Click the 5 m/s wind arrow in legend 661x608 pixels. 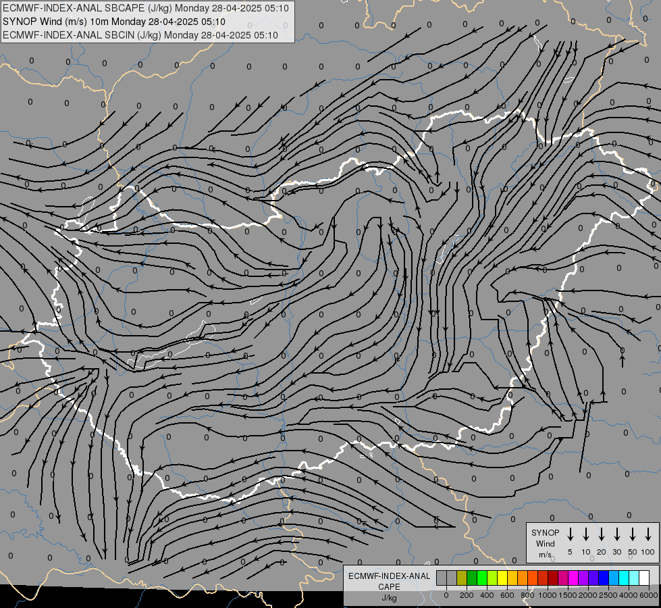[570, 534]
